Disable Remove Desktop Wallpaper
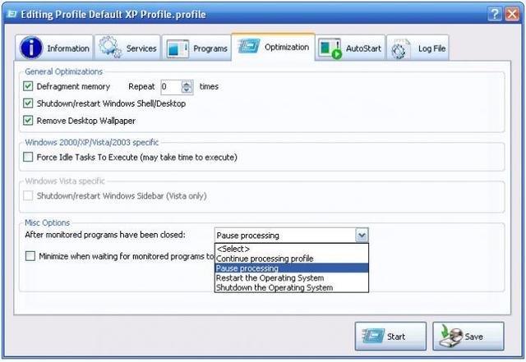526x362 pixels. pyautogui.click(x=28, y=121)
